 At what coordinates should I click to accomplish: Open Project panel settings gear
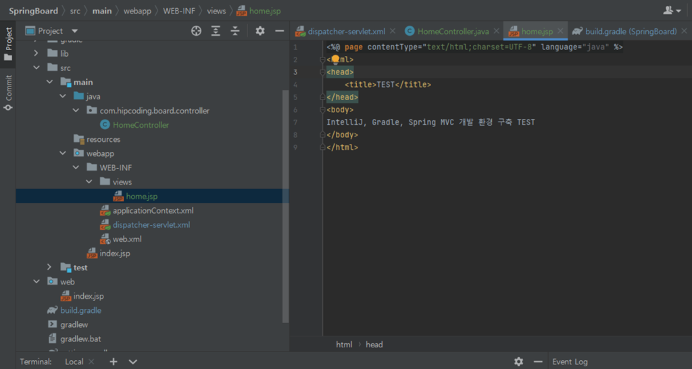[260, 31]
